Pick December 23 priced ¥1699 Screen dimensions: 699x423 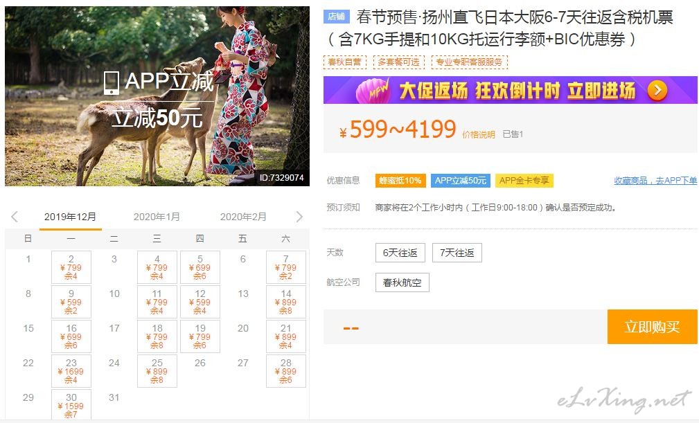(71, 371)
